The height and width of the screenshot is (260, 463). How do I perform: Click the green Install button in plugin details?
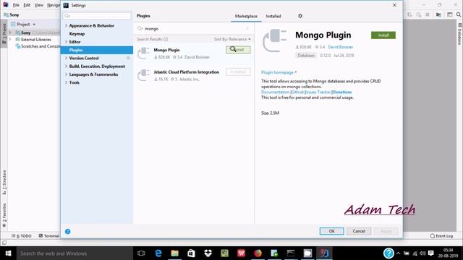coord(383,35)
